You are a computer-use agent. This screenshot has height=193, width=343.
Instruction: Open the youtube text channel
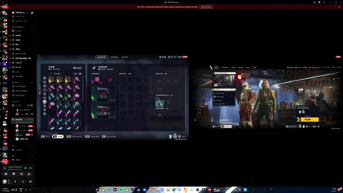pyautogui.click(x=19, y=76)
